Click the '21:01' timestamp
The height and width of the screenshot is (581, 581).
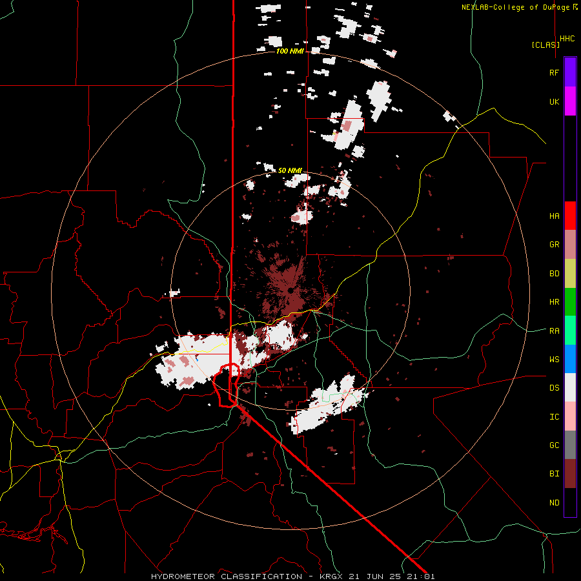[420, 576]
